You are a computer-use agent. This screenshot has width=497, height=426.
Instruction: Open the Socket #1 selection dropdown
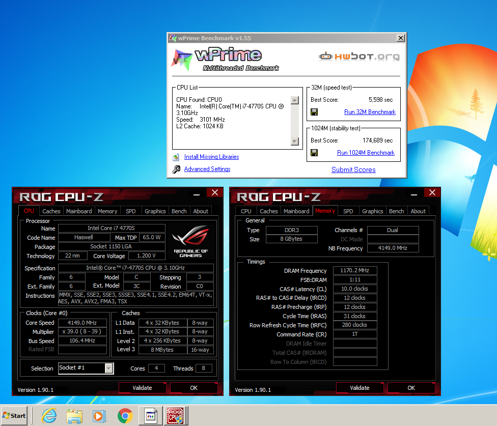(x=109, y=368)
